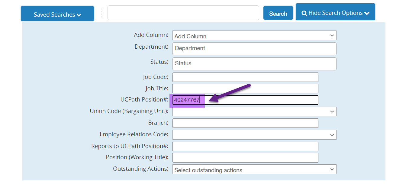Viewport: 393px width, 184px height.
Task: Click the Branch text field
Action: click(245, 123)
